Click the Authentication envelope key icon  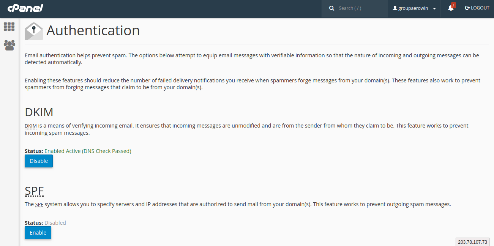34,31
